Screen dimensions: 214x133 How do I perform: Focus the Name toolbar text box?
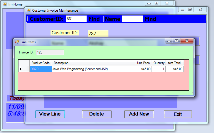132,19
